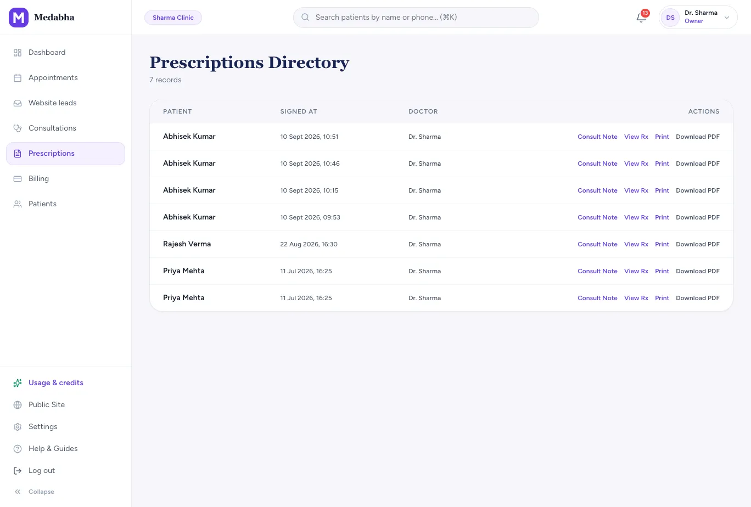
Task: Click the Log out arrow icon
Action: [x=18, y=471]
